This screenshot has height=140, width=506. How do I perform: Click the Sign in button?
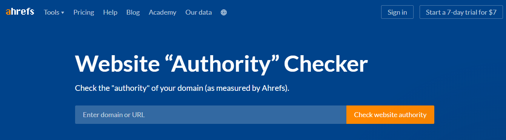[x=397, y=12]
